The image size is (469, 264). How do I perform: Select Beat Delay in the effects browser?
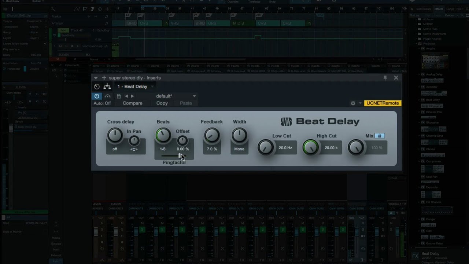point(433,100)
